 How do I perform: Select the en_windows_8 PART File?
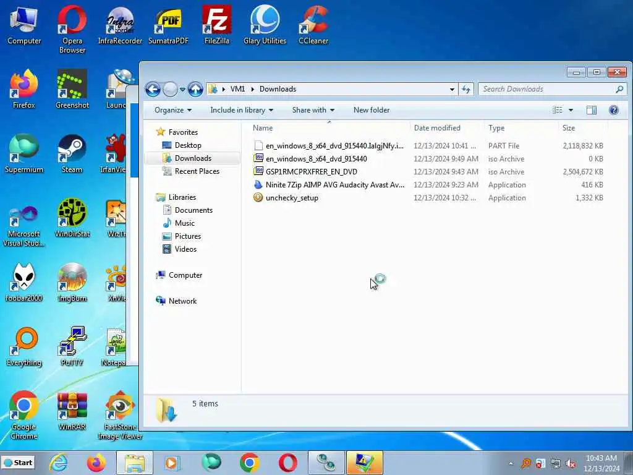[x=428, y=146]
